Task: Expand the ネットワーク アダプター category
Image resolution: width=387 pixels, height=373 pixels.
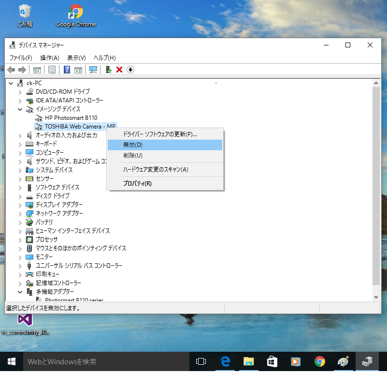Action: tap(20, 214)
